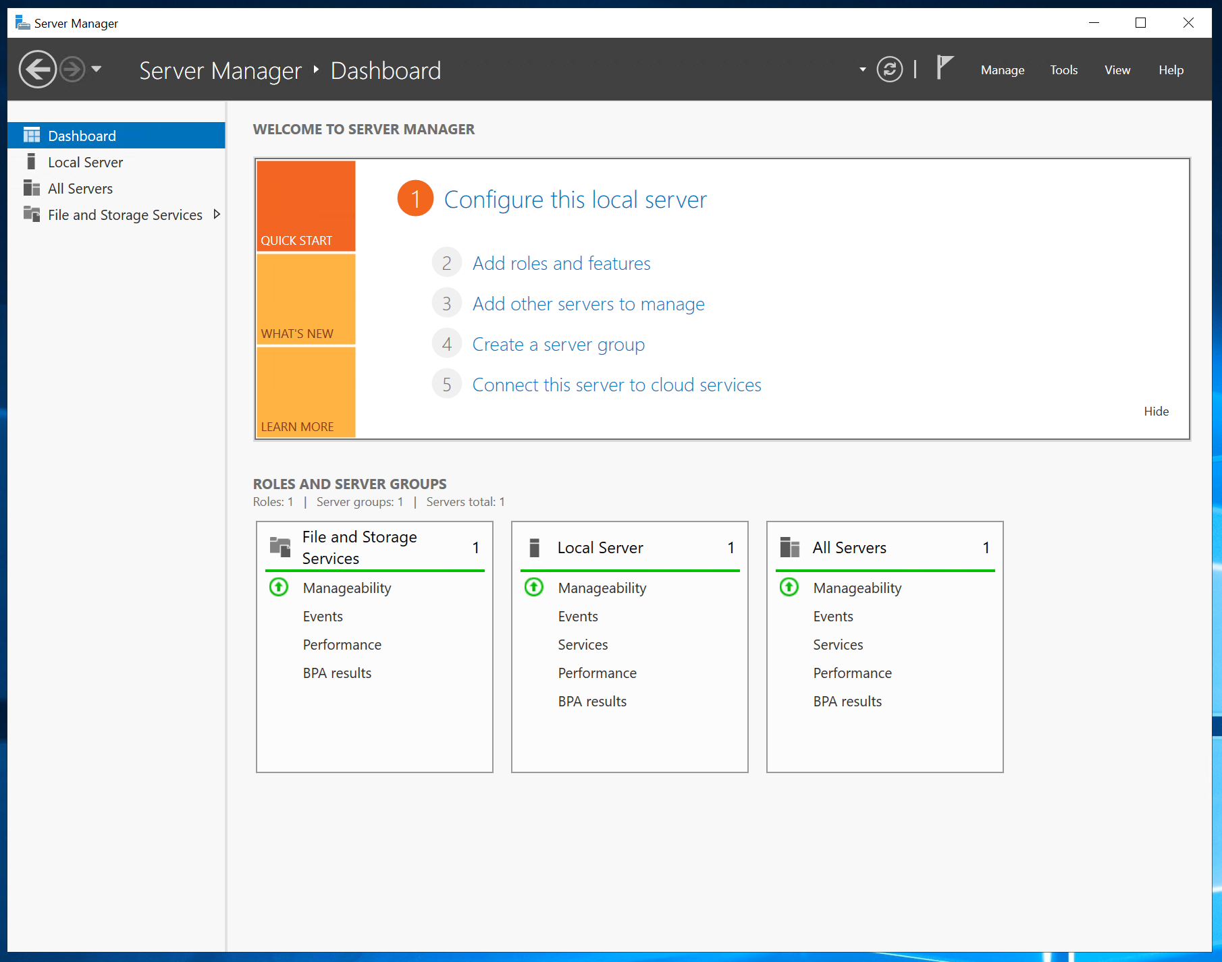Click the step 4 circle
1222x962 pixels.
(446, 344)
